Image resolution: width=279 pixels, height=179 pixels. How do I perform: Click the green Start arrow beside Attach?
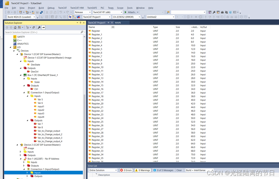point(125,12)
